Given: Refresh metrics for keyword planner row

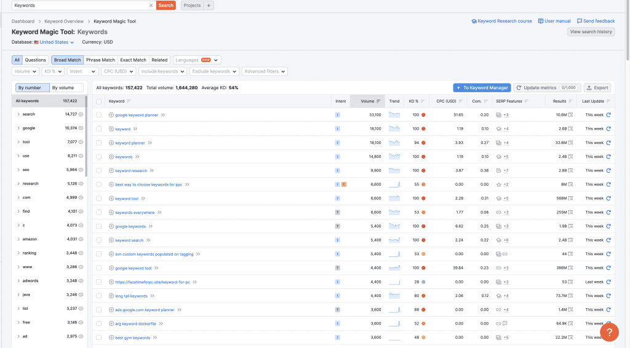Looking at the screenshot, I should [608, 143].
